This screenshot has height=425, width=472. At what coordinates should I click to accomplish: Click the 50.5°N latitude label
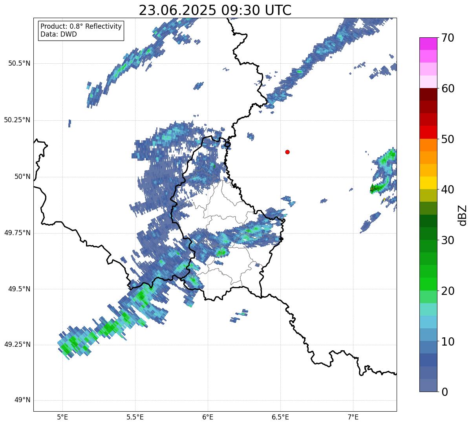[19, 63]
